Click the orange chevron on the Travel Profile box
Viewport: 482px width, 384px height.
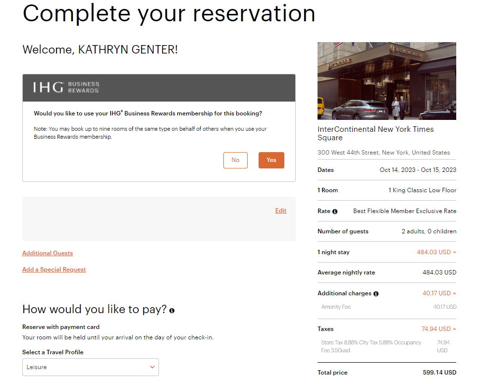(x=153, y=367)
